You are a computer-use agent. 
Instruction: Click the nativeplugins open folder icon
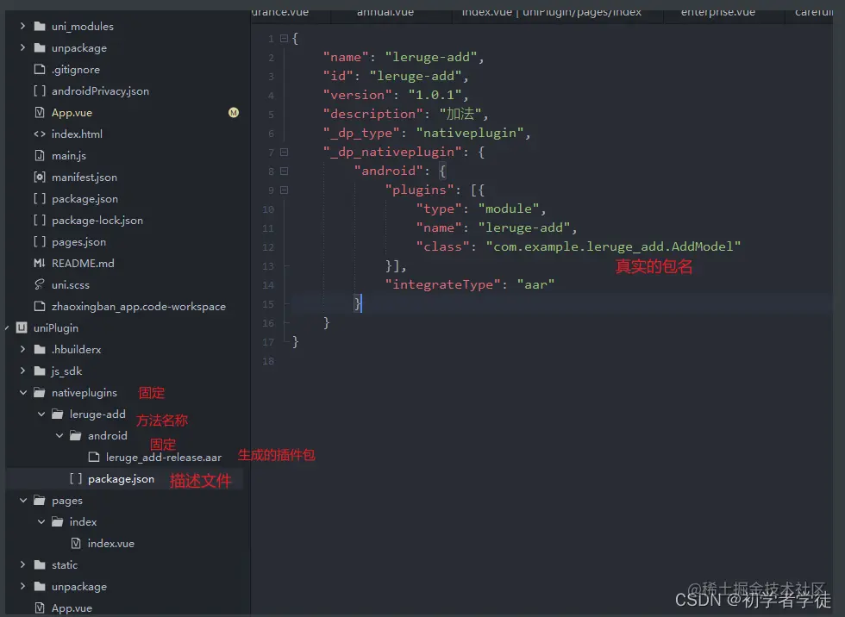[x=40, y=392]
